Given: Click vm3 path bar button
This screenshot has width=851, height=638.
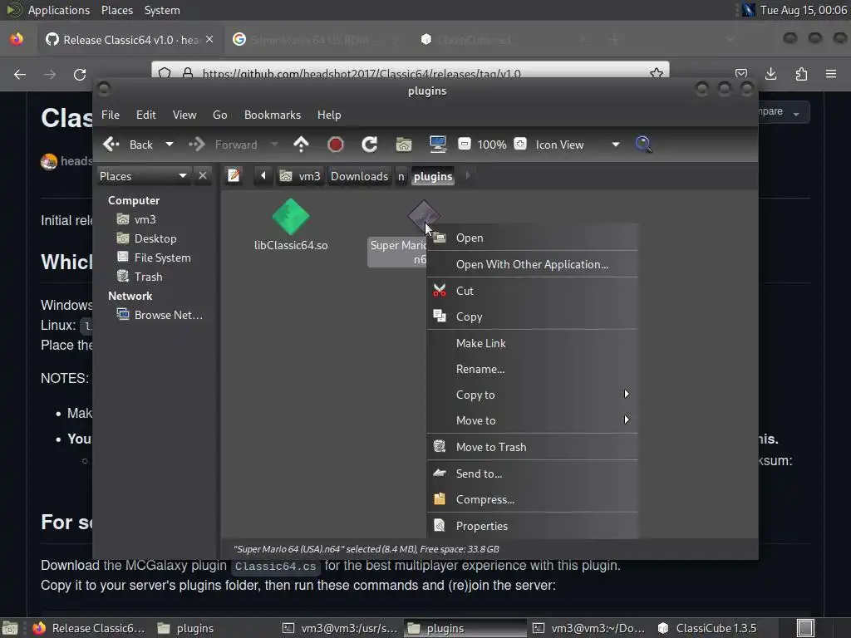Looking at the screenshot, I should pos(300,176).
